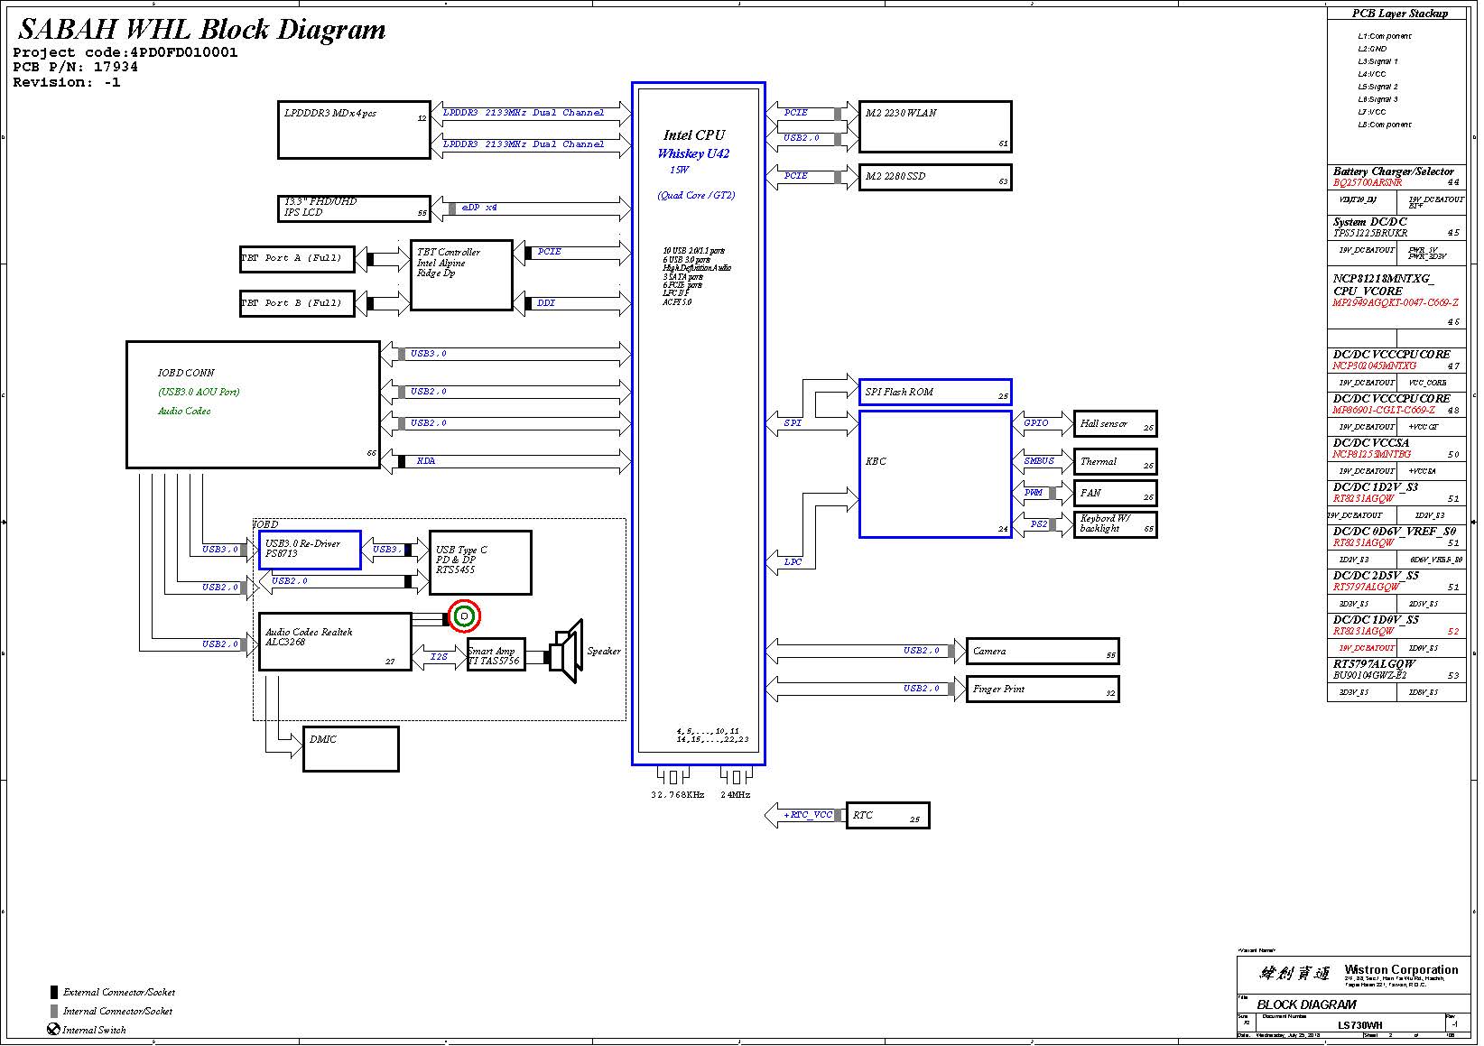Click the TBT Port B (Full) box
Viewport: 1484px width, 1046px height.
coord(297,303)
